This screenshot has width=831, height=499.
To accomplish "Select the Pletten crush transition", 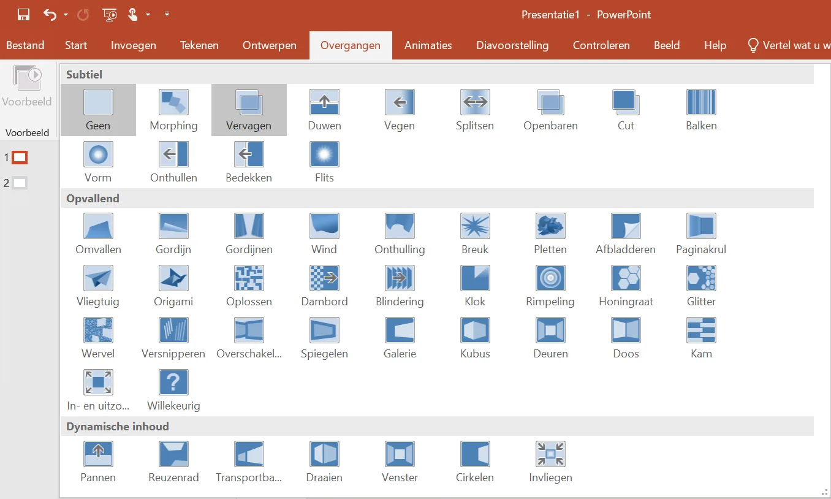I will click(x=550, y=234).
